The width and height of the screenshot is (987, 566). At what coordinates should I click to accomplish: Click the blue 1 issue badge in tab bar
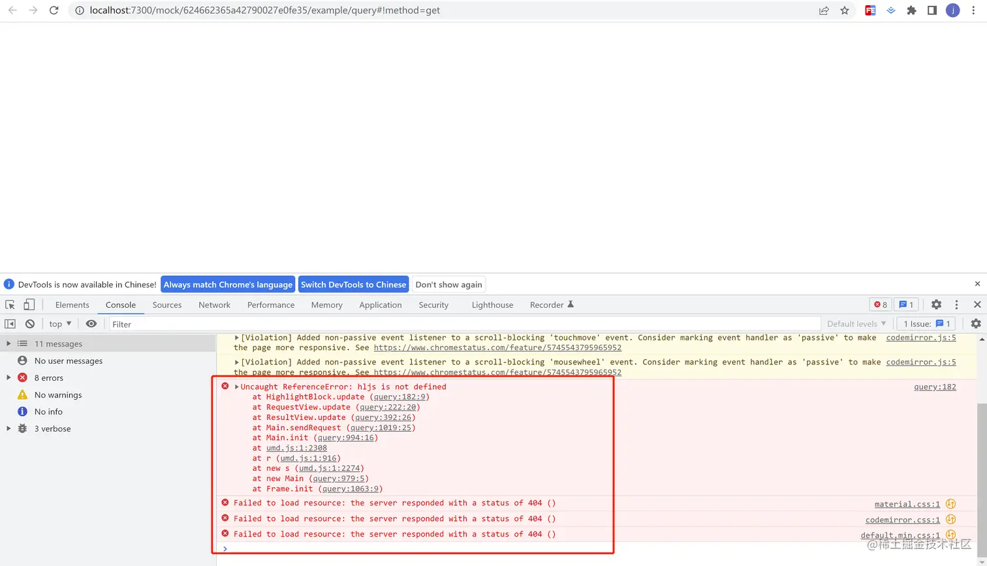pyautogui.click(x=906, y=305)
